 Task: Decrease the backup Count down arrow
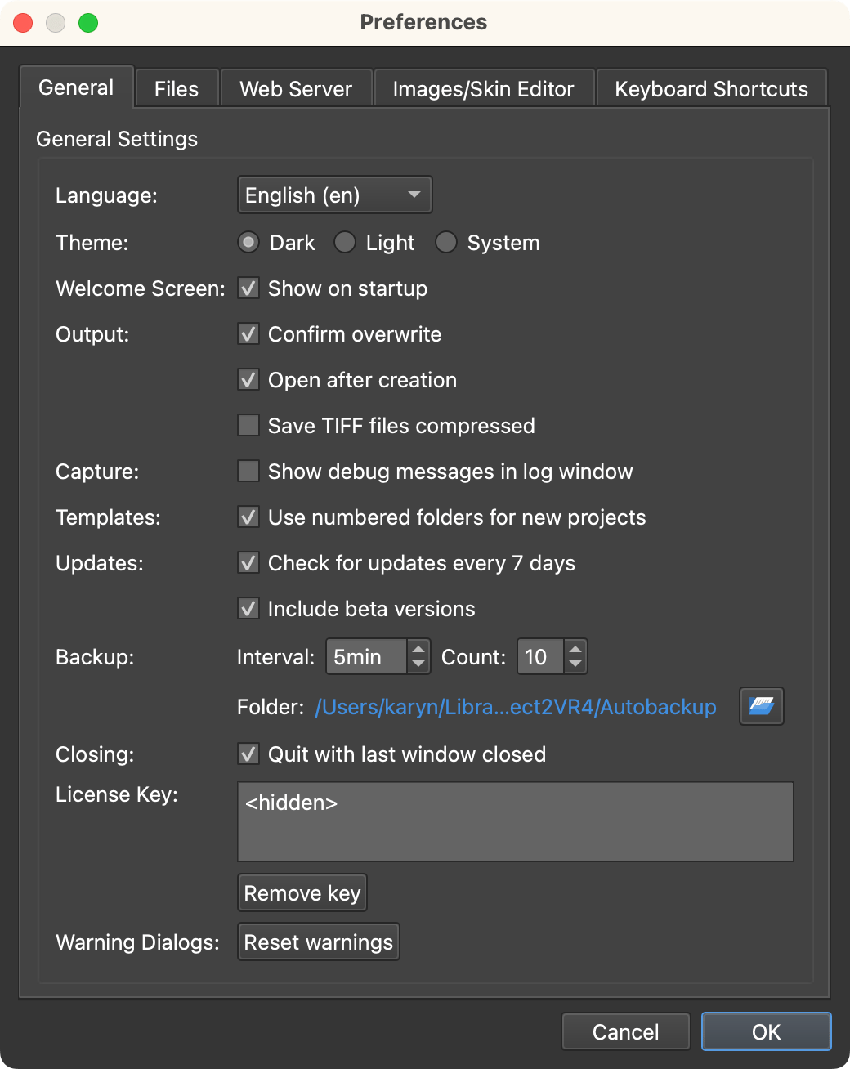pyautogui.click(x=575, y=665)
